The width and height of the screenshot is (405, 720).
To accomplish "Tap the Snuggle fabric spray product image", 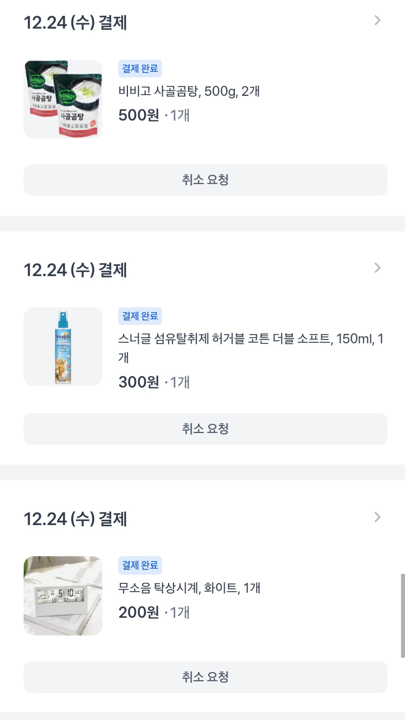I will pyautogui.click(x=63, y=347).
